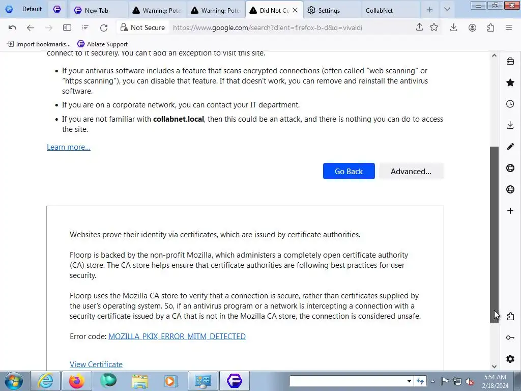Close the Did Not Connect tab
The width and height of the screenshot is (521, 391).
click(295, 10)
